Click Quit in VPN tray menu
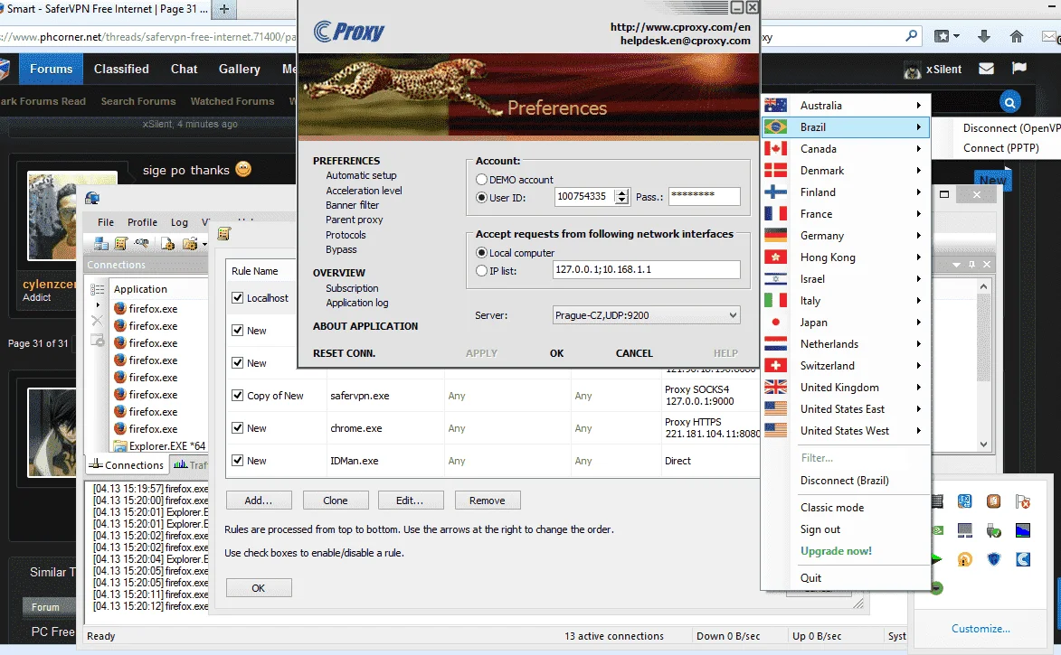This screenshot has height=655, width=1061. pos(810,578)
